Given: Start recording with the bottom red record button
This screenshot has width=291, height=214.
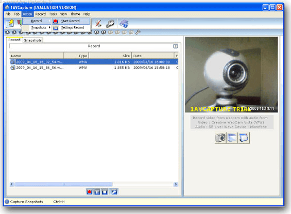Looking at the screenshot, I should 90,192.
